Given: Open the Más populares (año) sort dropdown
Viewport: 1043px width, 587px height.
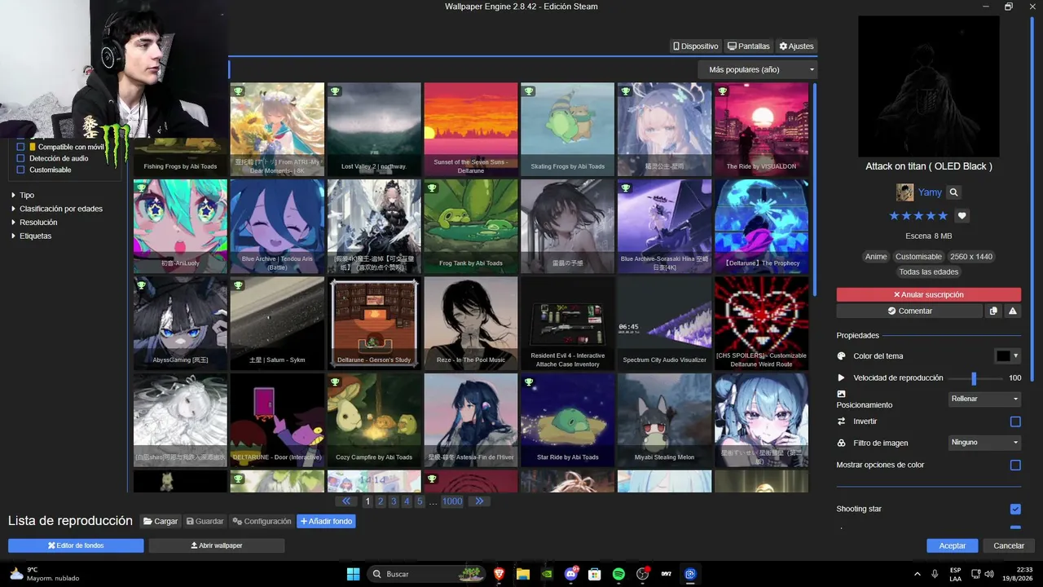Looking at the screenshot, I should click(x=758, y=70).
